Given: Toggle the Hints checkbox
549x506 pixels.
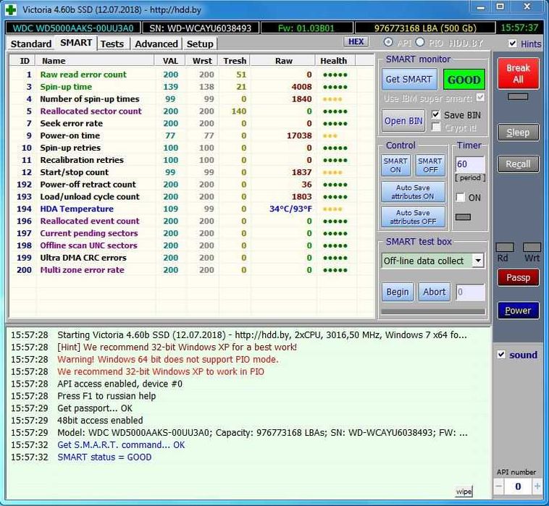Looking at the screenshot, I should (513, 43).
